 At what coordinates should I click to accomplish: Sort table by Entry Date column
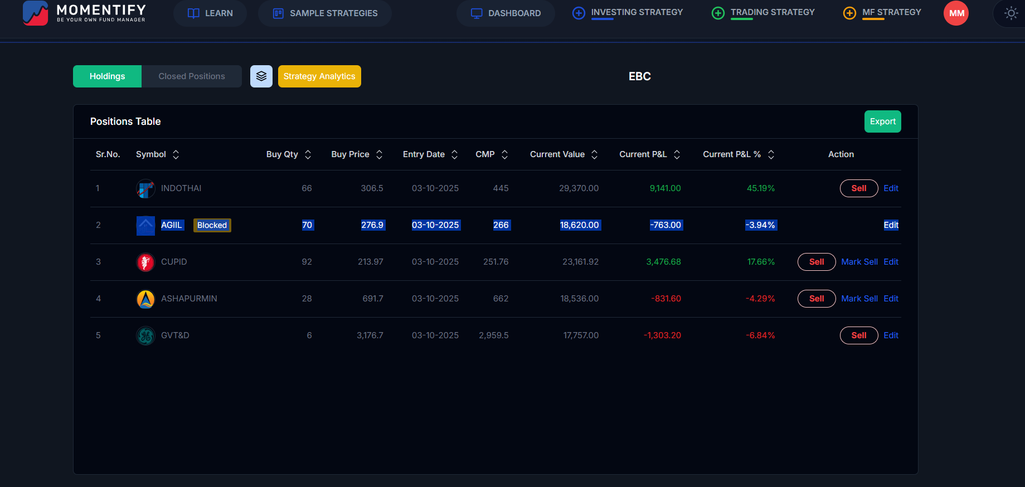454,155
